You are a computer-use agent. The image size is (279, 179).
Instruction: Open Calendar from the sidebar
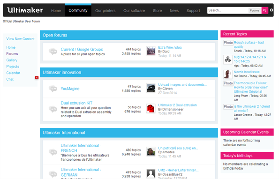pos(13,73)
